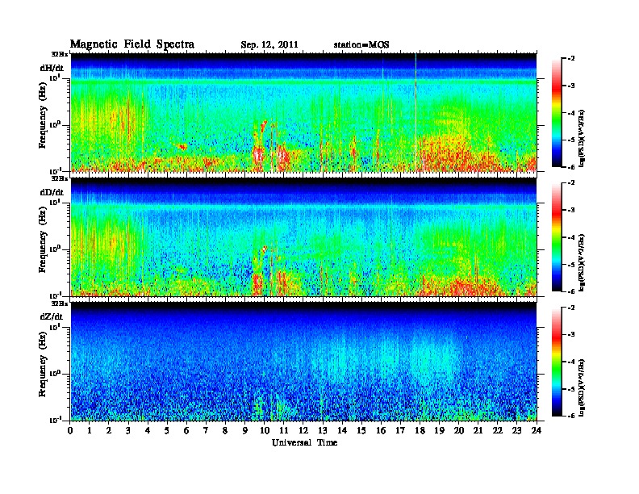Click the -3 tick on the dZ/dt color bar
This screenshot has height=494, width=639.
point(571,335)
